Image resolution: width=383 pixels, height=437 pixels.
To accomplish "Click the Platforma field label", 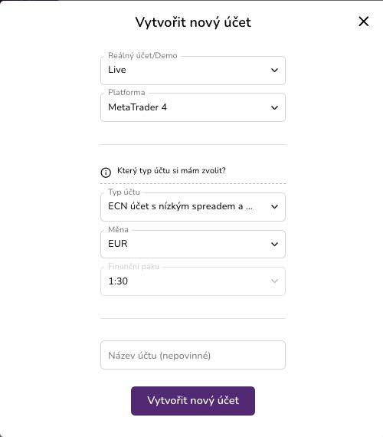I will pos(126,92).
